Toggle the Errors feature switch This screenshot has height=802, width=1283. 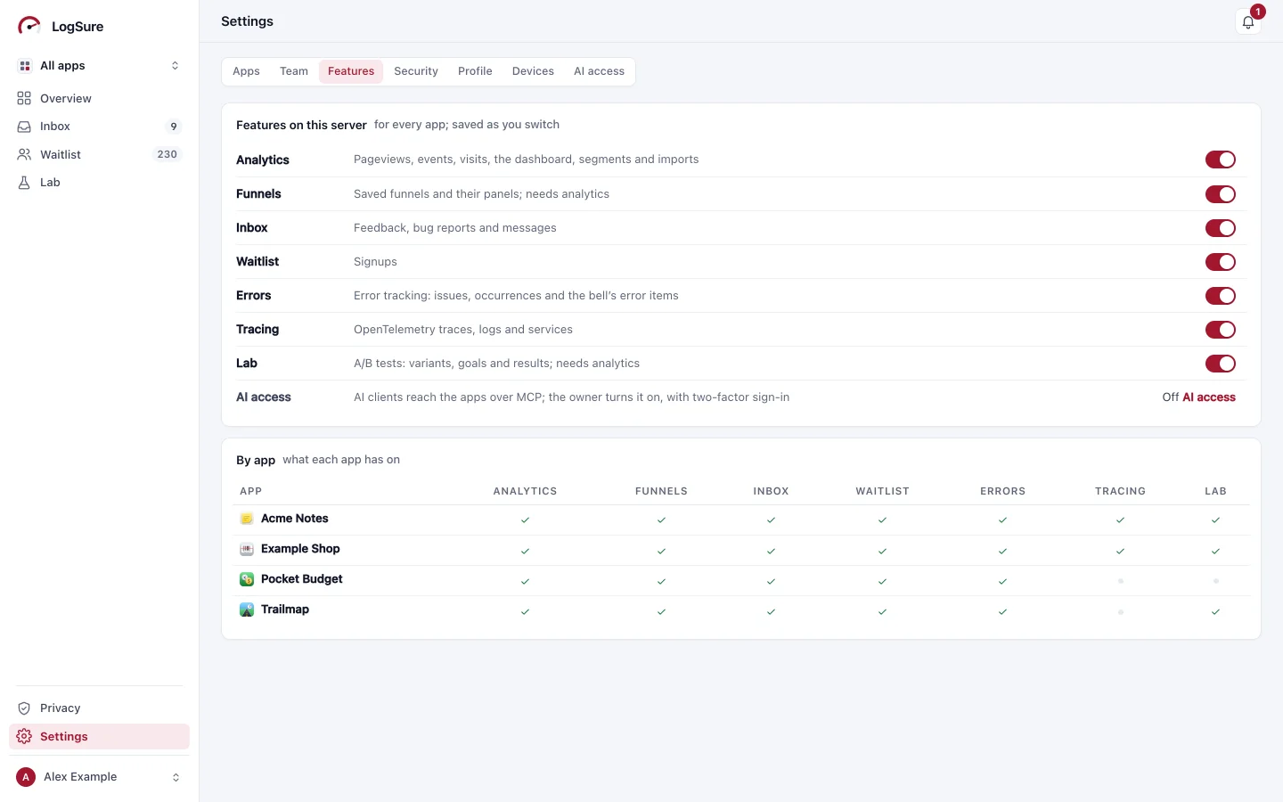(x=1220, y=296)
